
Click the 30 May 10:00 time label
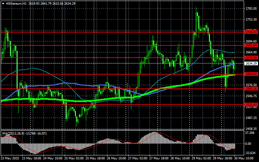[x=244, y=158]
